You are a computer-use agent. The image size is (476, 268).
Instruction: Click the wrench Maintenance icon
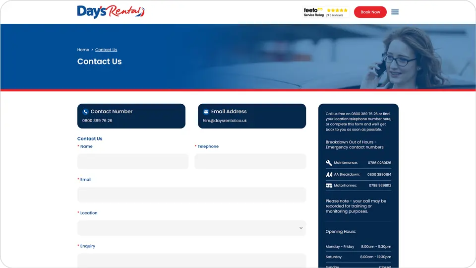(x=329, y=163)
